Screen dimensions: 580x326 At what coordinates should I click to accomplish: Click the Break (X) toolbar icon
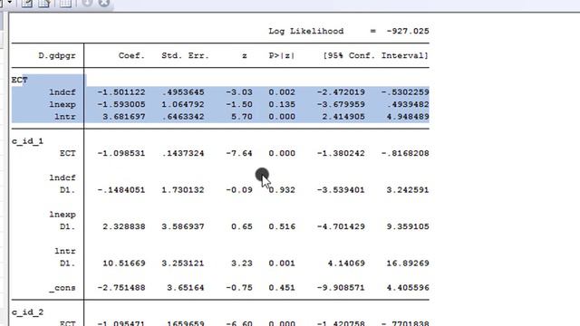[104, 3]
